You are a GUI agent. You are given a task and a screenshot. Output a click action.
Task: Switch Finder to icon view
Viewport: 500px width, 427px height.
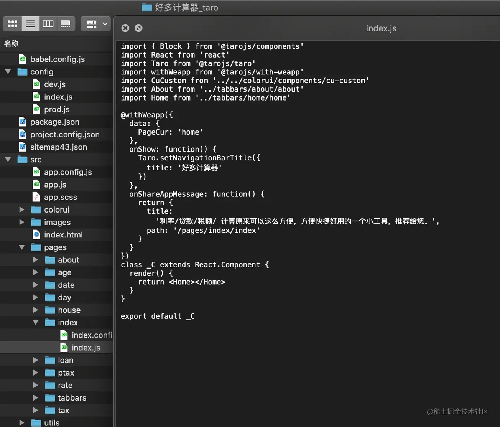[12, 24]
